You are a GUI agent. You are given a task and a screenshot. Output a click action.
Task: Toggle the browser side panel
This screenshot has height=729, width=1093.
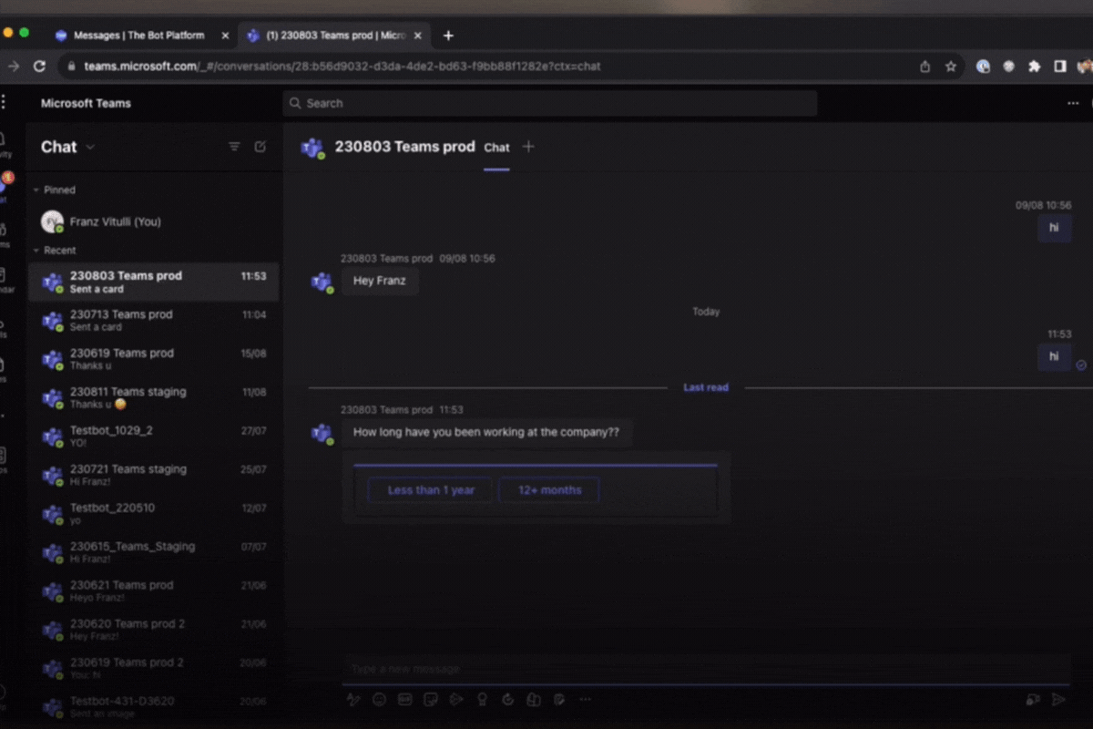(1060, 67)
